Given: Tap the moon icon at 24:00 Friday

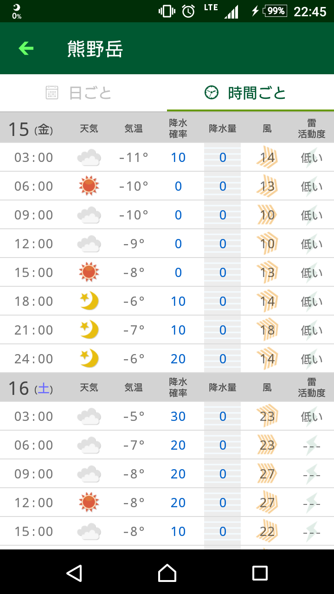Looking at the screenshot, I should [89, 359].
